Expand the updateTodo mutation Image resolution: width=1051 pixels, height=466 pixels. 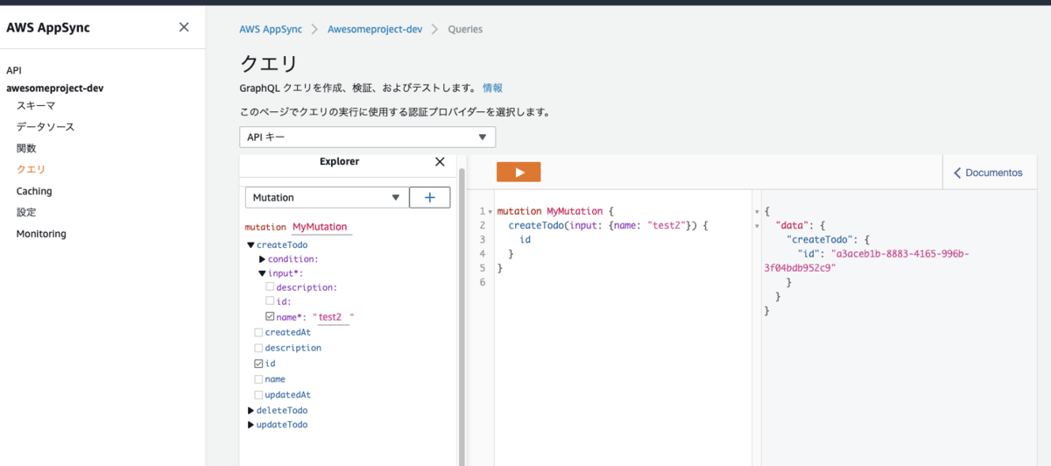point(251,425)
